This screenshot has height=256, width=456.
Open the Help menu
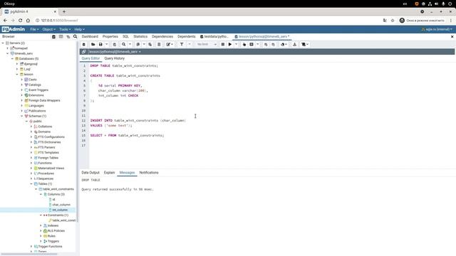coord(79,29)
